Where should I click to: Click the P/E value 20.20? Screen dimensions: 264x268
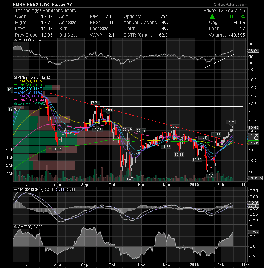click(x=112, y=17)
